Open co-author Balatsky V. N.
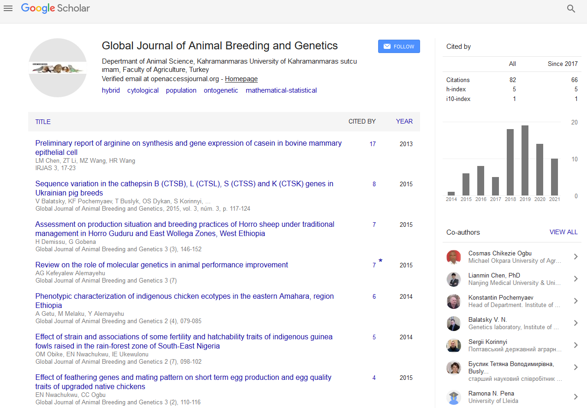Screen dimensions: 587x408 [x=487, y=319]
